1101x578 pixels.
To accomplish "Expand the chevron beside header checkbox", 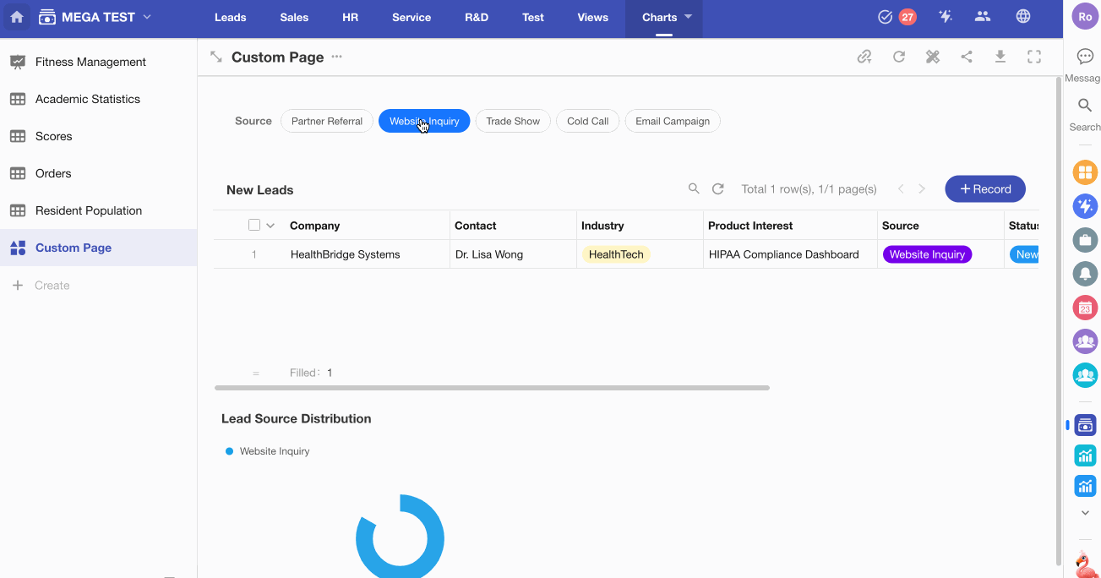I will point(270,226).
